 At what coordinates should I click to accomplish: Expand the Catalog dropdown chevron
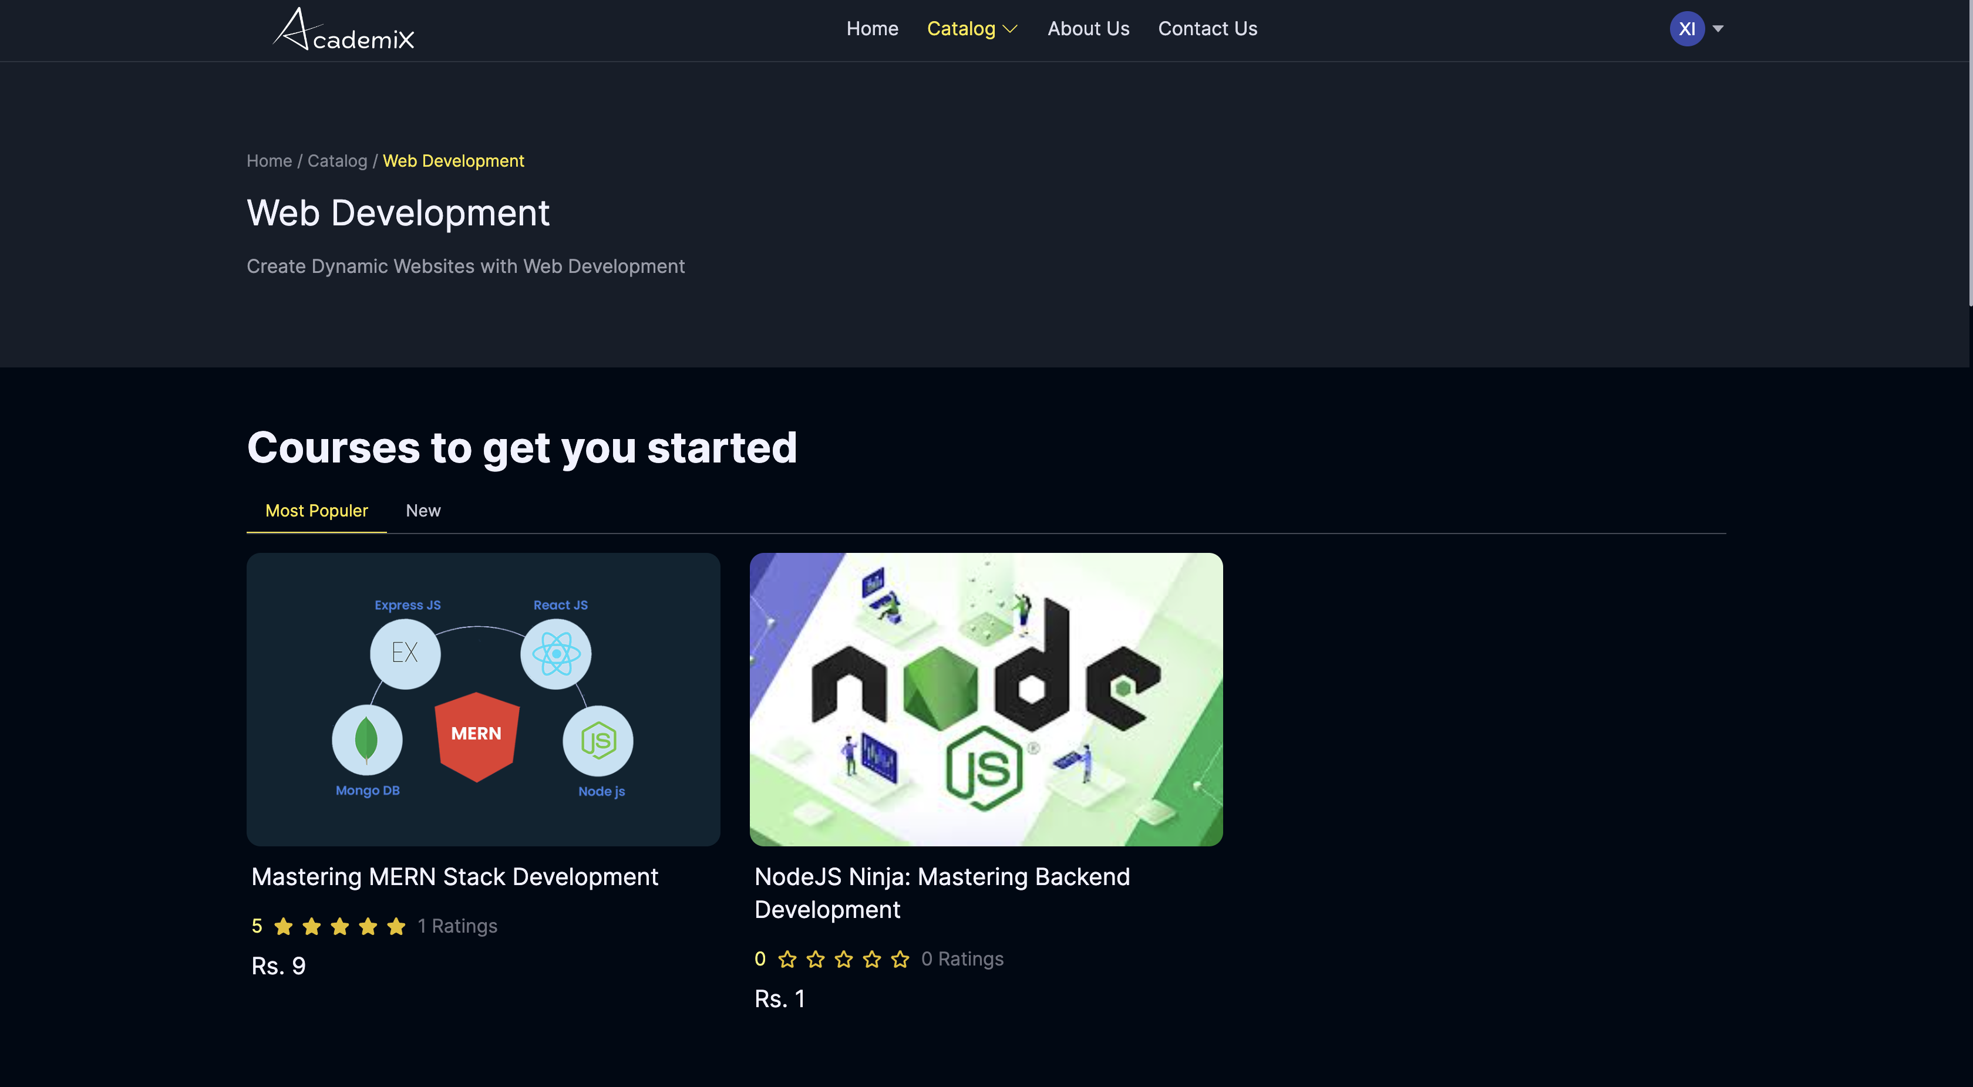1010,29
